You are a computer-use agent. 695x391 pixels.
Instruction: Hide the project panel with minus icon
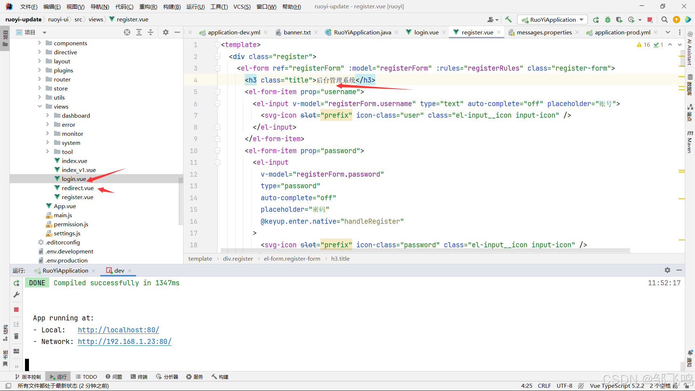(x=177, y=32)
